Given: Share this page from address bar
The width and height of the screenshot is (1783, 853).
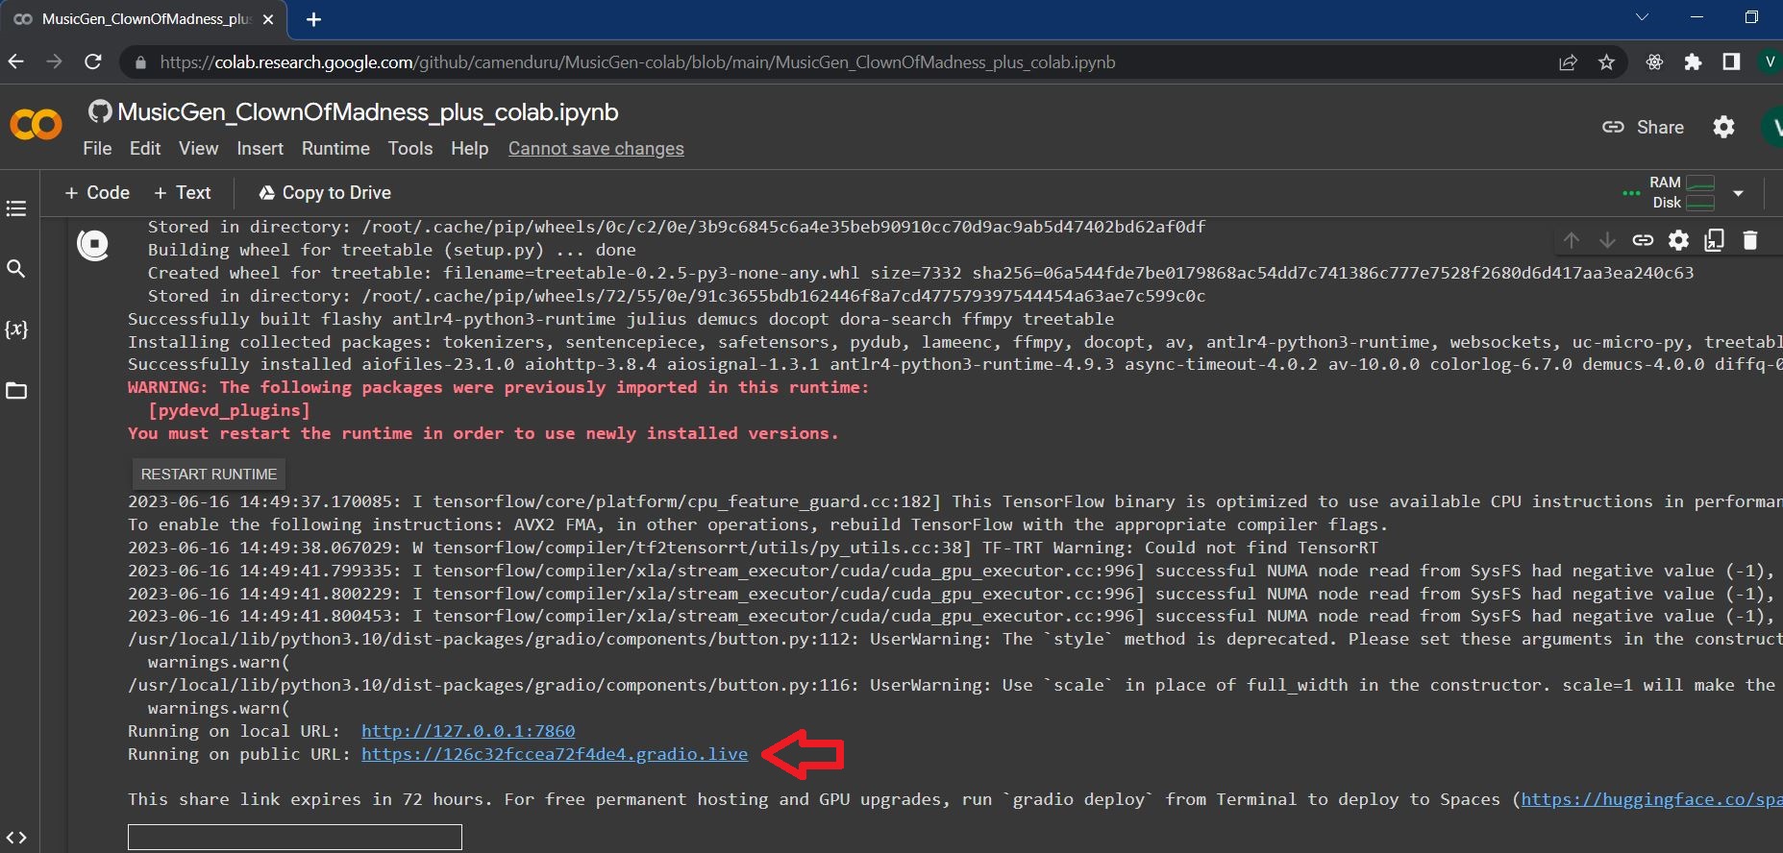Looking at the screenshot, I should tap(1568, 62).
